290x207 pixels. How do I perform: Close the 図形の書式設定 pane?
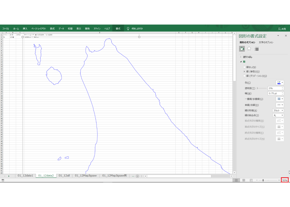click(x=286, y=36)
